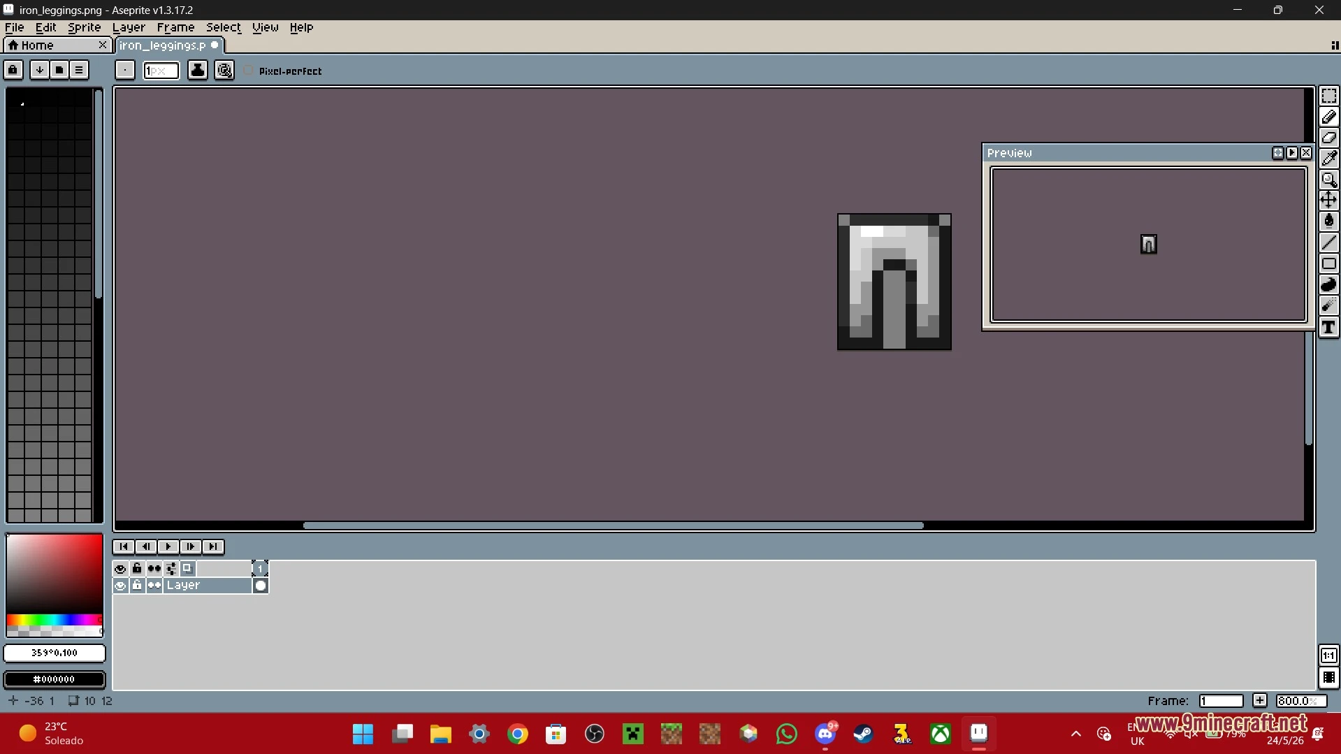The height and width of the screenshot is (754, 1341).
Task: Open timeline settings sliders icon
Action: click(171, 569)
